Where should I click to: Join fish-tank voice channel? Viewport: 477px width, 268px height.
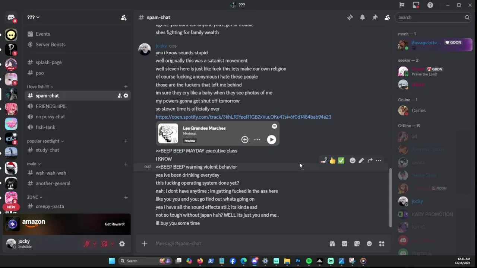[x=78, y=127]
